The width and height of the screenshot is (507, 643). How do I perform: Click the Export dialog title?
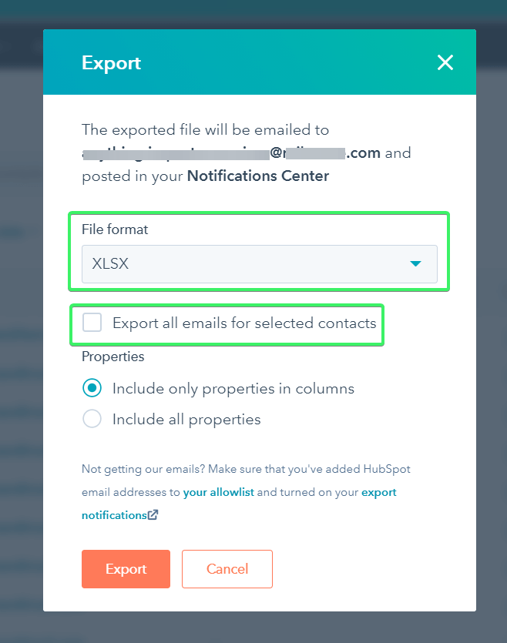point(111,62)
